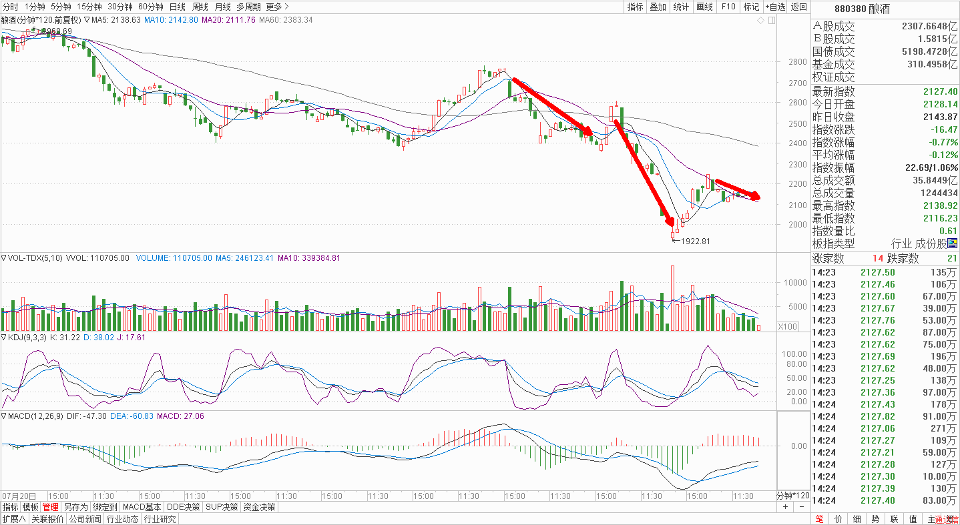Switch to 周线 weekly chart
This screenshot has width=960, height=525.
click(x=200, y=7)
